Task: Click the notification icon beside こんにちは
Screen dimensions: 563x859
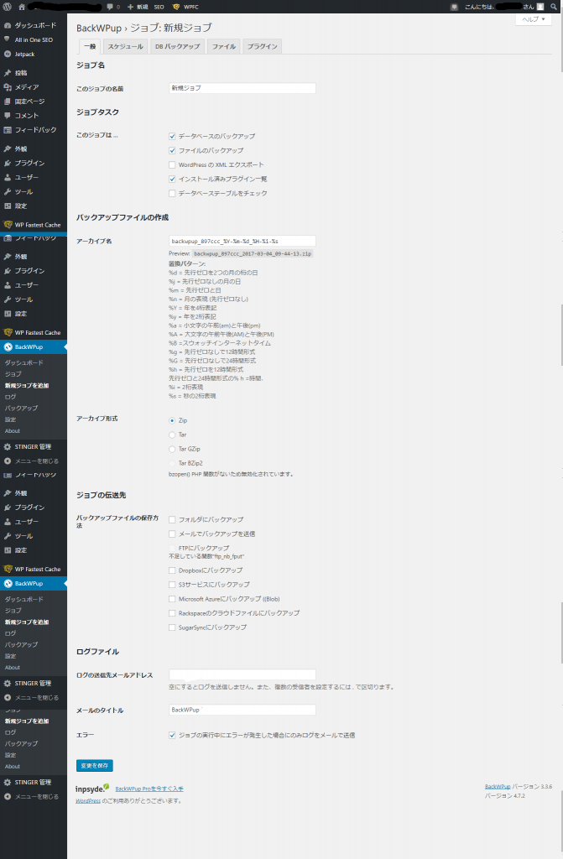Action: [454, 7]
